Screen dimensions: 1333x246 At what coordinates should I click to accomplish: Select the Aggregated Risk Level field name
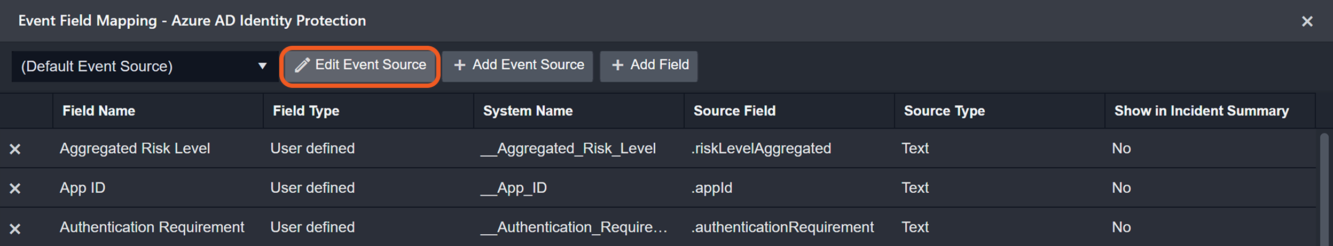coord(135,149)
